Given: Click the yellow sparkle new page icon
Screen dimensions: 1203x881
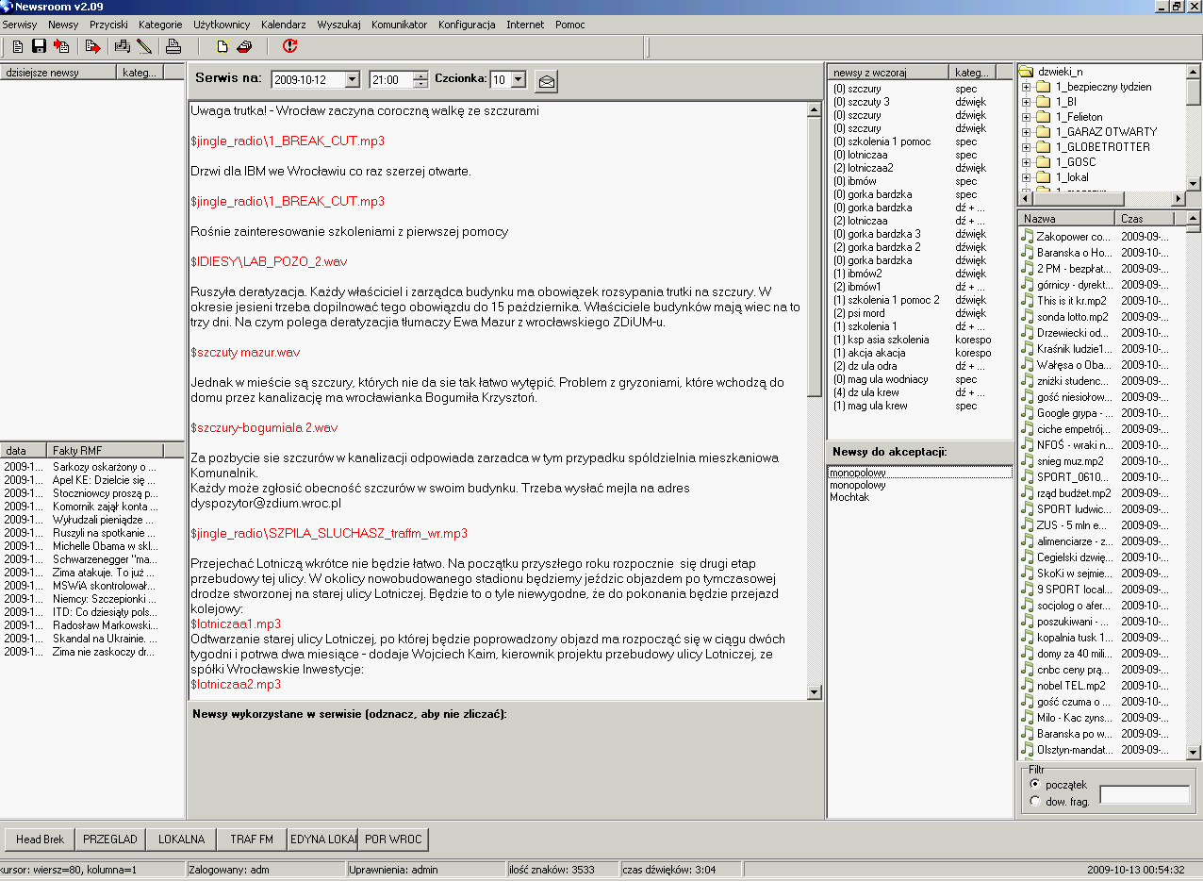Looking at the screenshot, I should 222,45.
